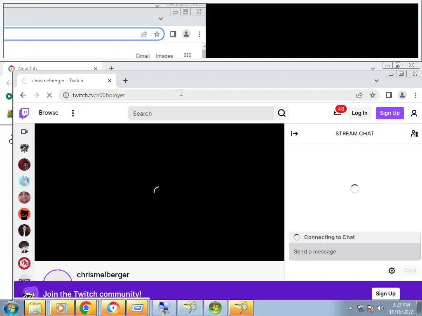The image size is (422, 316).
Task: Open tab search chevron in Twitch window
Action: (377, 81)
